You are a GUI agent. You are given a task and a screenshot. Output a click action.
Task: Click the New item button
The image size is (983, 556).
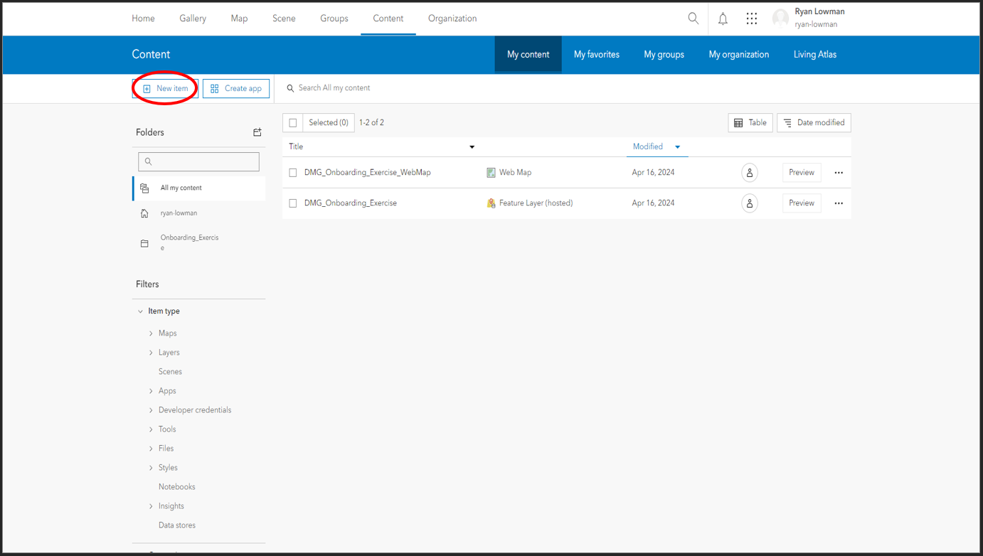click(x=164, y=88)
